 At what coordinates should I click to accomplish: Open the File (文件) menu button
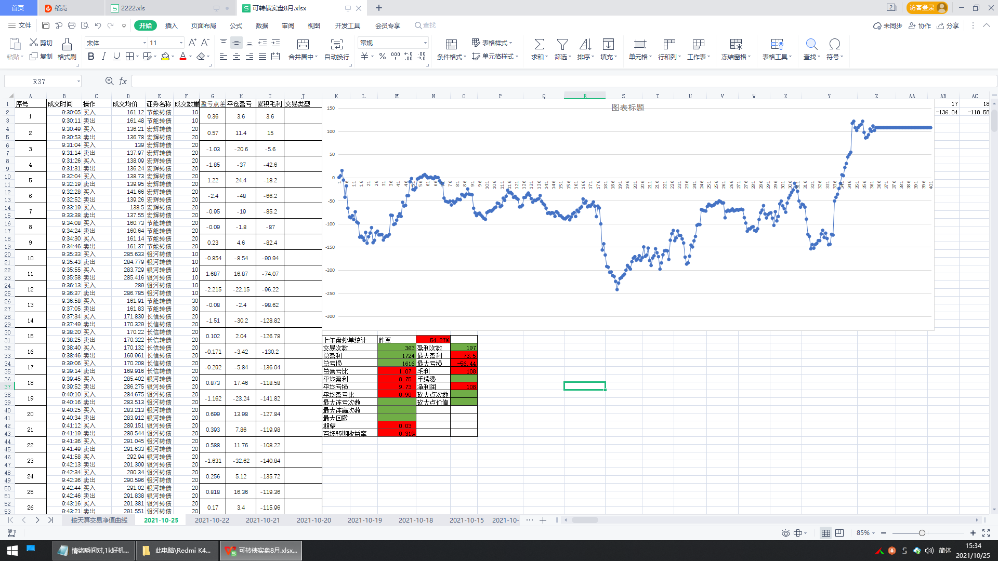coord(20,25)
